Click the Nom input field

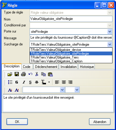coord(71,19)
